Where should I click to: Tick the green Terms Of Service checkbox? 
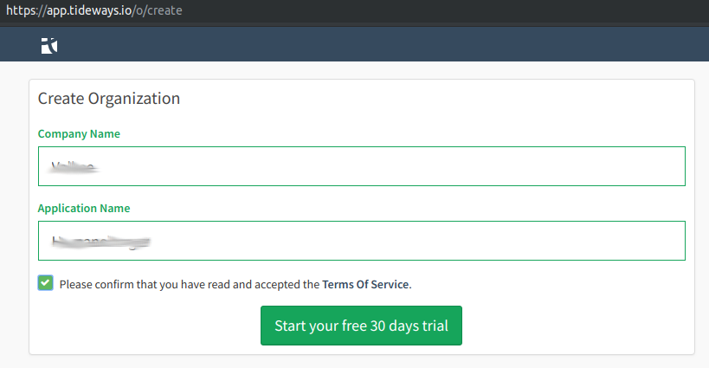[45, 283]
